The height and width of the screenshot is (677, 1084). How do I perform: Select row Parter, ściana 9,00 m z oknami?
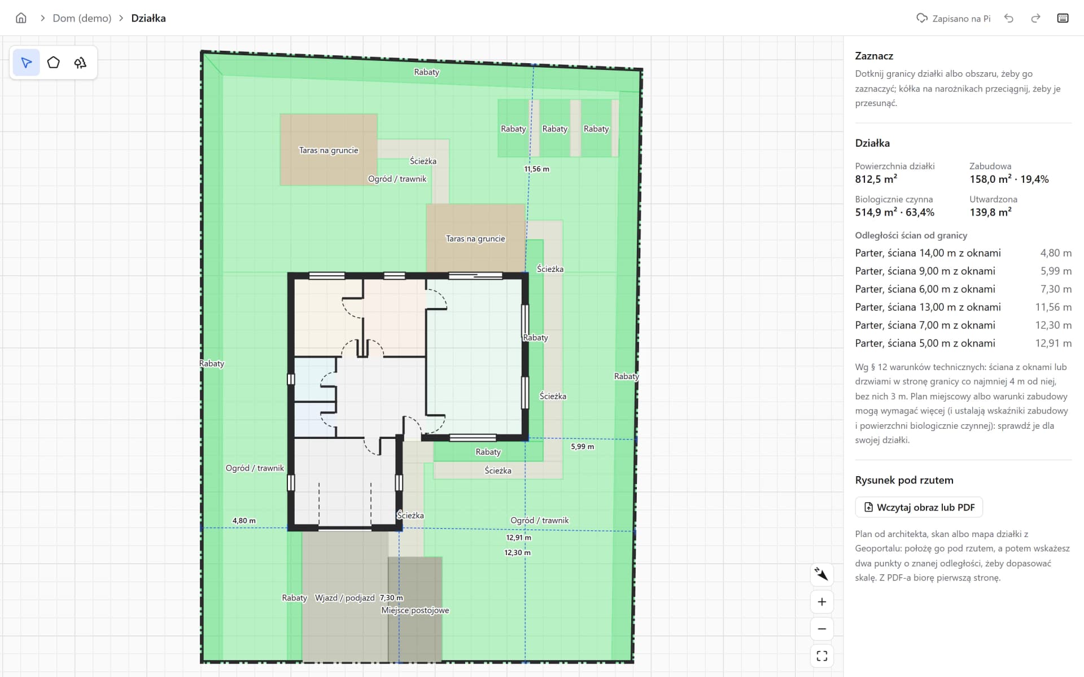coord(963,271)
